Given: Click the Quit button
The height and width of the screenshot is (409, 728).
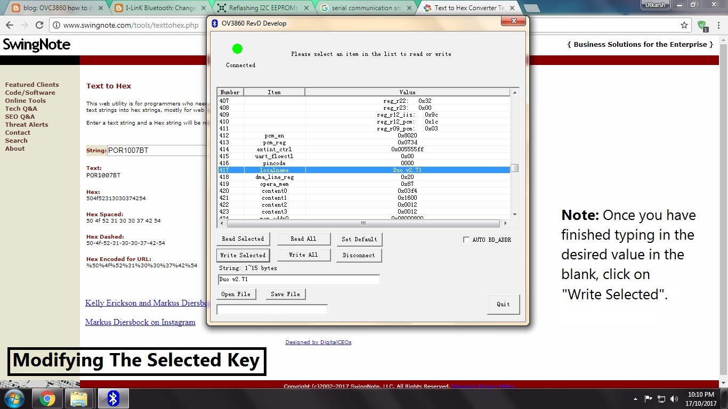Looking at the screenshot, I should point(504,304).
